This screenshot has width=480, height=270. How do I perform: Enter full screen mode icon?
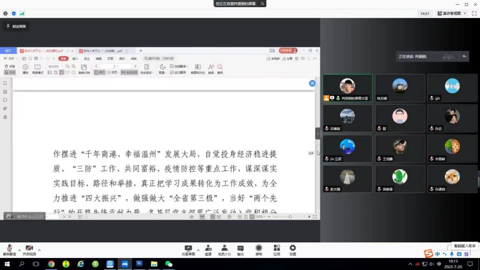click(x=474, y=14)
